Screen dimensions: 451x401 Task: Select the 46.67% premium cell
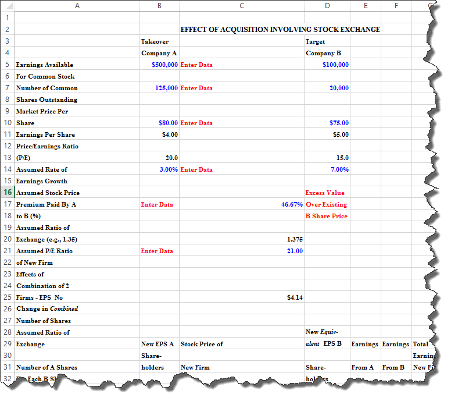241,204
